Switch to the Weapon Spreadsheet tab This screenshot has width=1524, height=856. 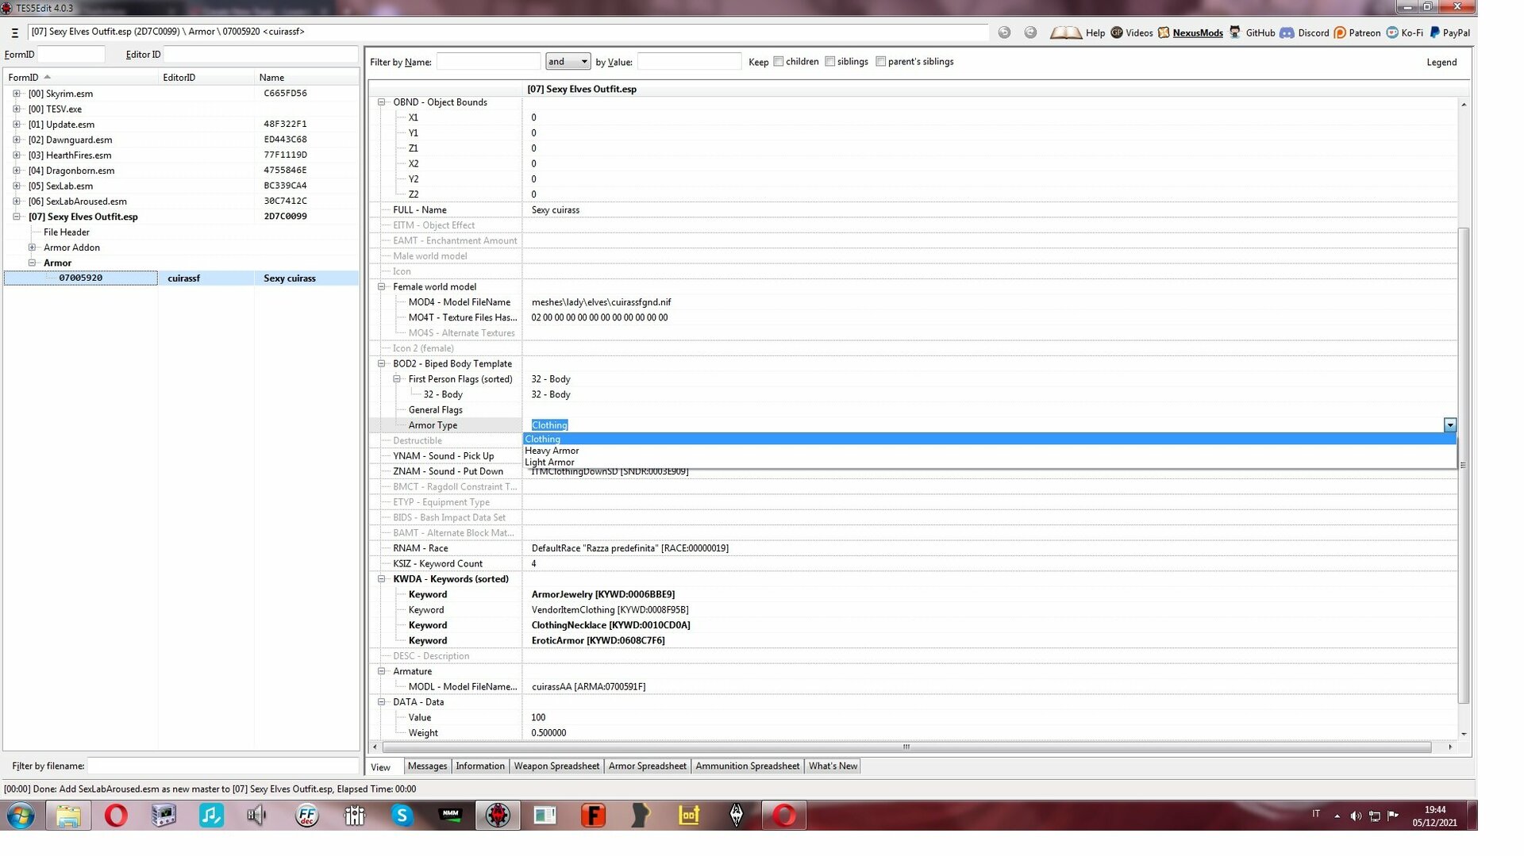556,766
